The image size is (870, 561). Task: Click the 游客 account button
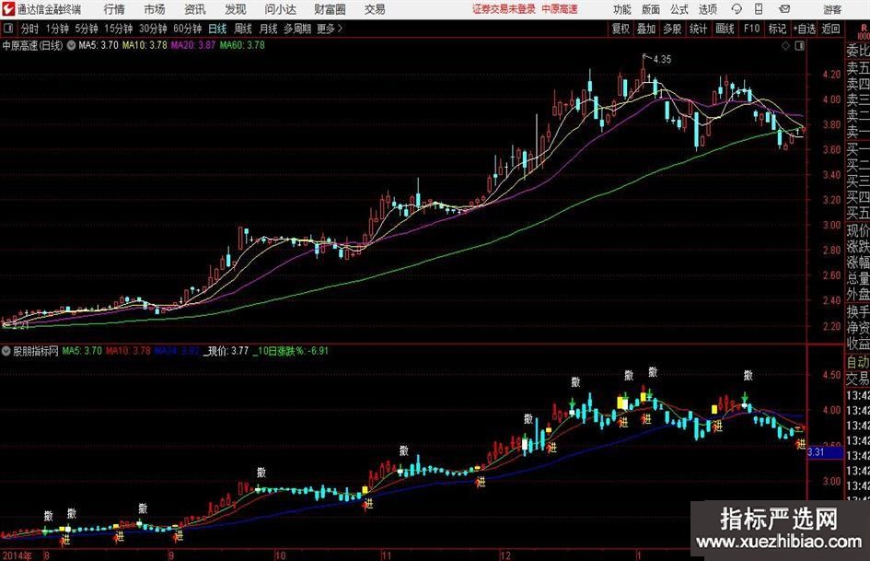coord(832,9)
